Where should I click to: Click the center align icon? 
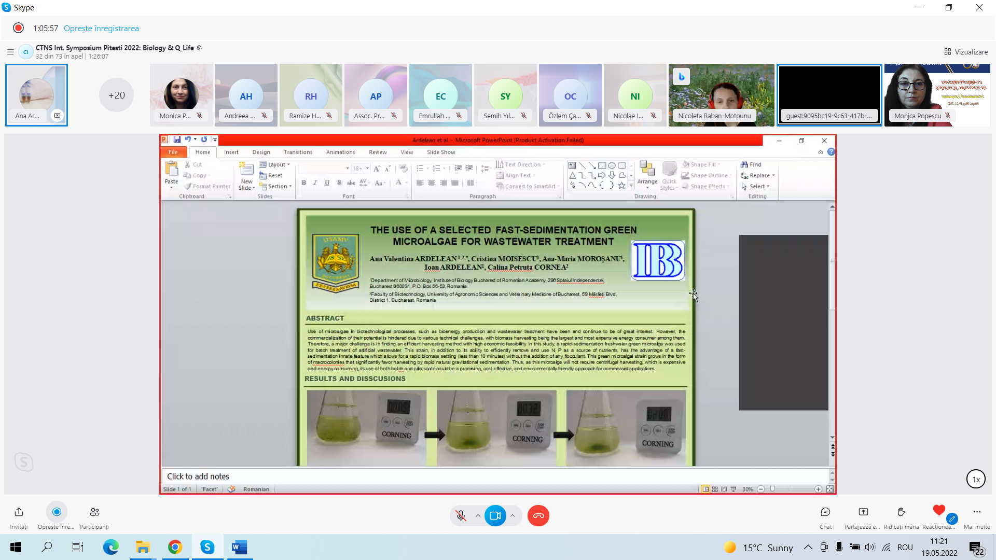point(432,183)
